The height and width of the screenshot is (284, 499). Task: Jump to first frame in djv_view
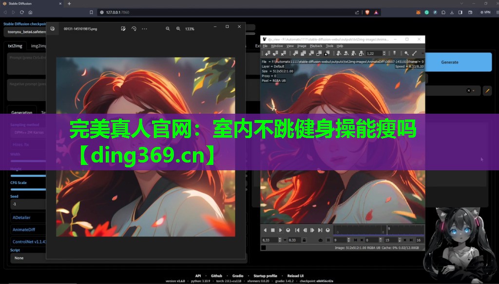[x=297, y=230]
